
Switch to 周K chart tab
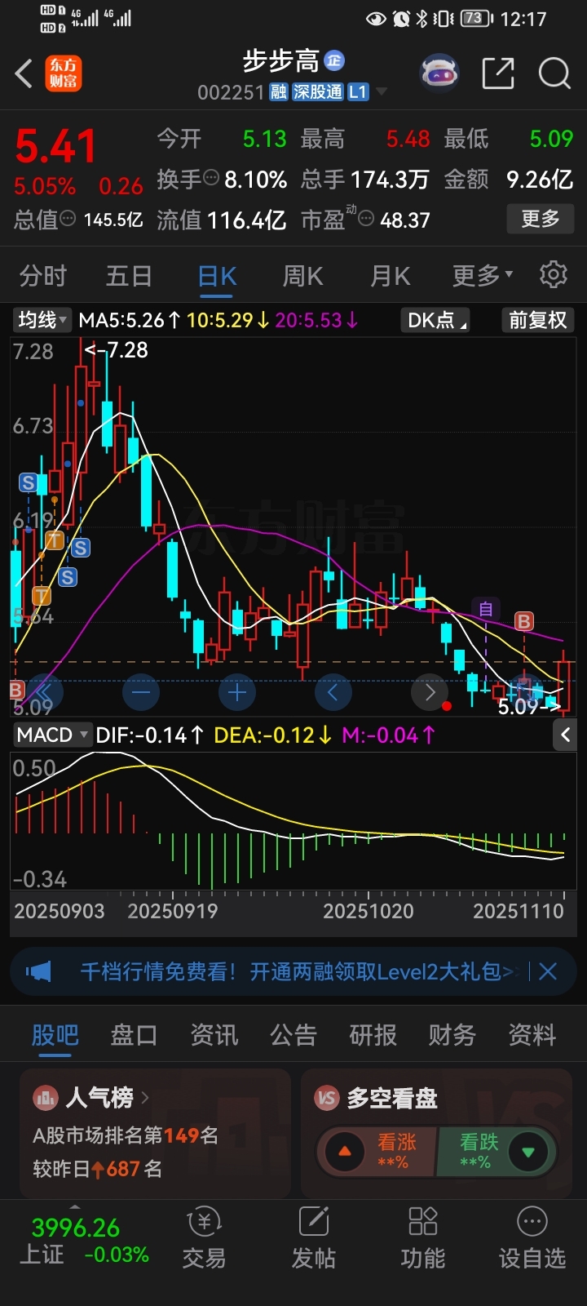pos(303,276)
